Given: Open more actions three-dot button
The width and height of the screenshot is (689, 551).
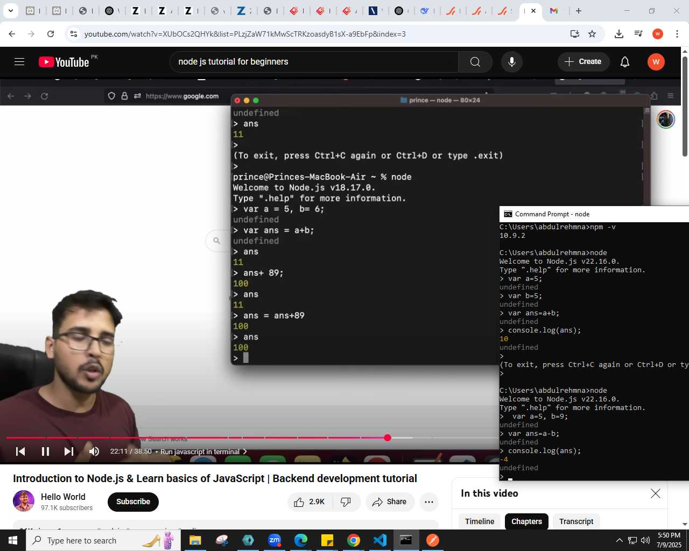Looking at the screenshot, I should (x=429, y=502).
